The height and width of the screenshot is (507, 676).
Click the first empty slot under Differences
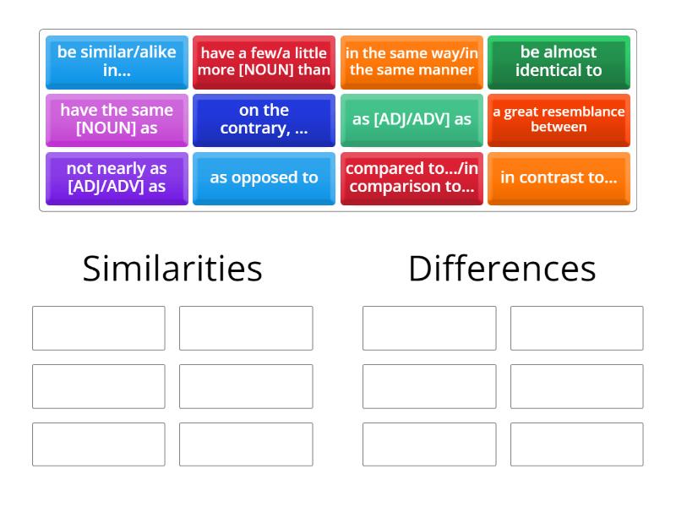(428, 328)
